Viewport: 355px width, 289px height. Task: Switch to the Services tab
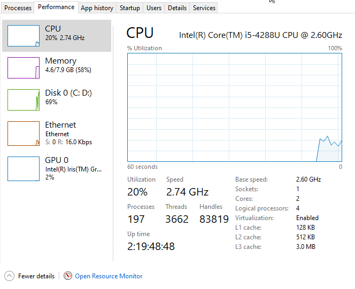[x=204, y=8]
